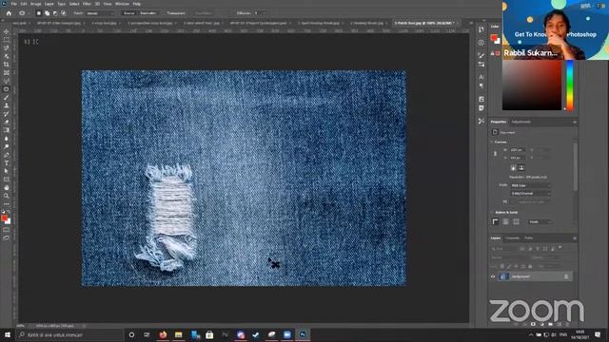This screenshot has width=609, height=342.
Task: Open the tool preset picker arrow
Action: tap(28, 13)
